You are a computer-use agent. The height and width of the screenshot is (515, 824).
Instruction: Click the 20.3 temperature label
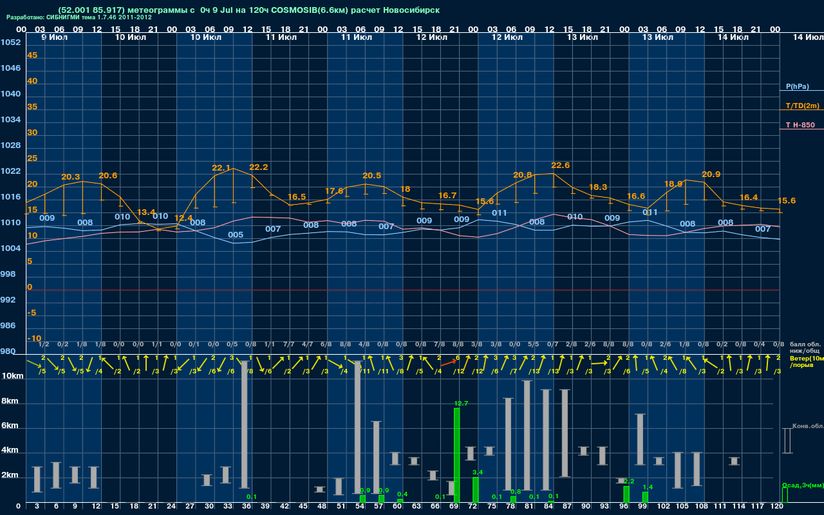pos(71,177)
